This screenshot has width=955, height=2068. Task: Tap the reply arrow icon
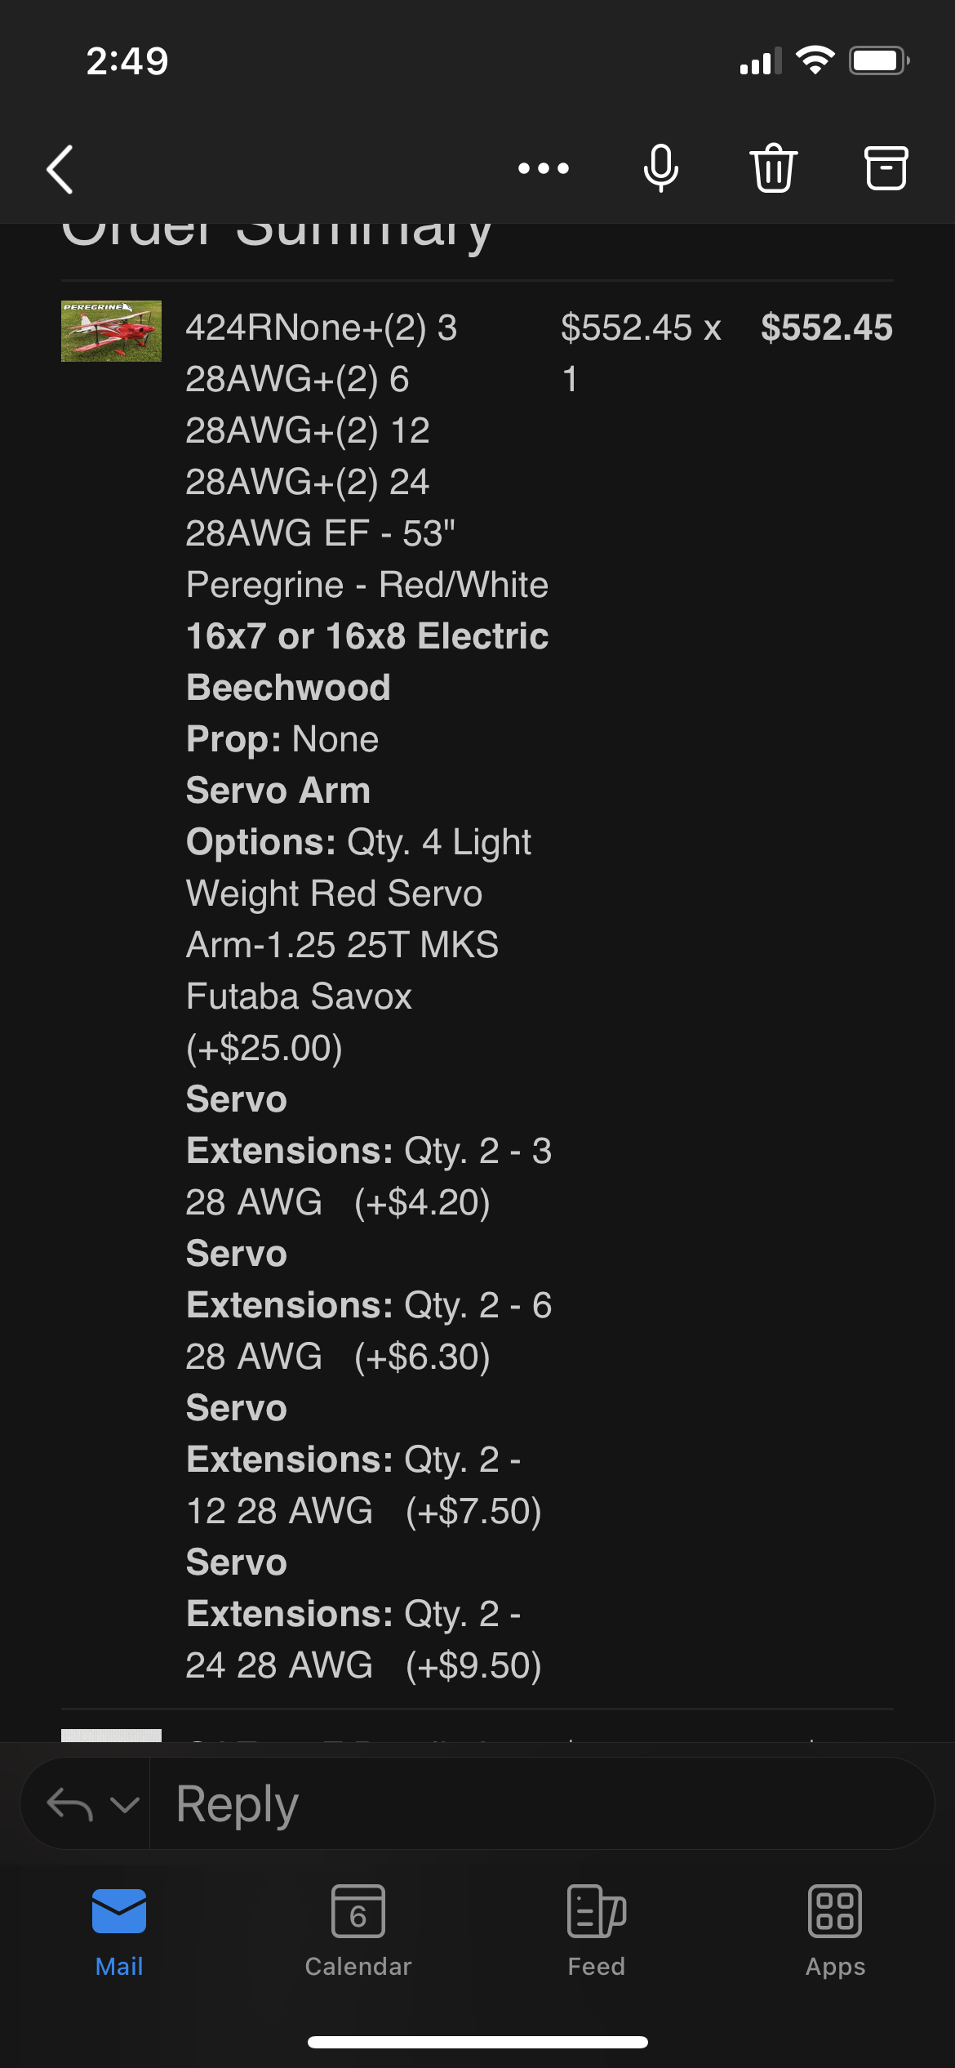(x=69, y=1804)
